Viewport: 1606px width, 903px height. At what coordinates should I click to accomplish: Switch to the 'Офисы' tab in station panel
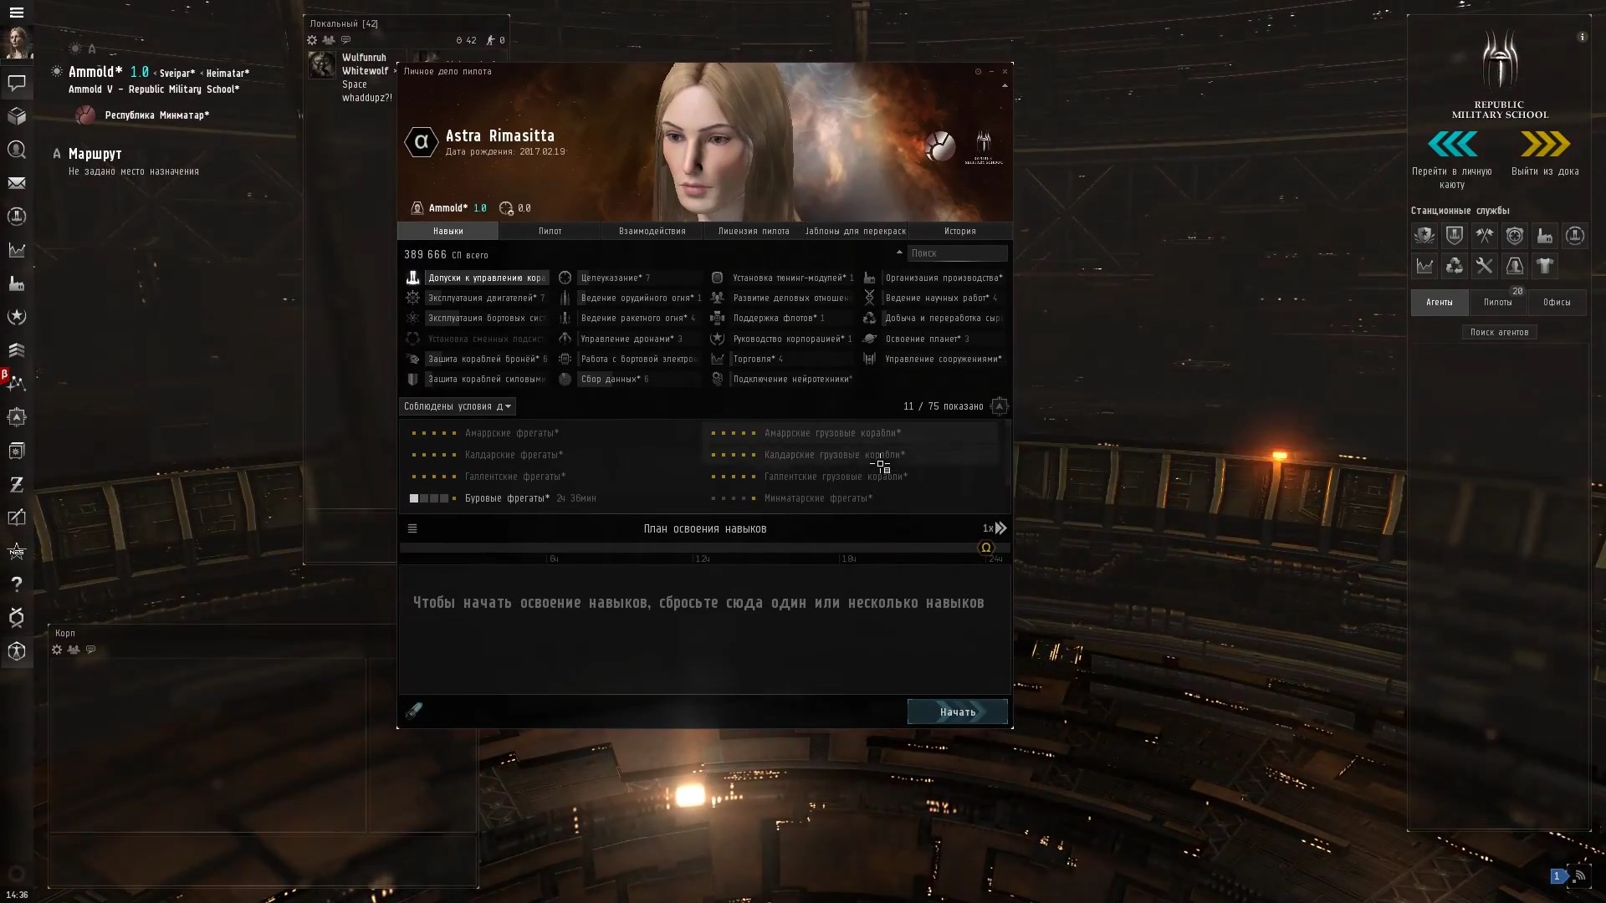click(x=1557, y=303)
